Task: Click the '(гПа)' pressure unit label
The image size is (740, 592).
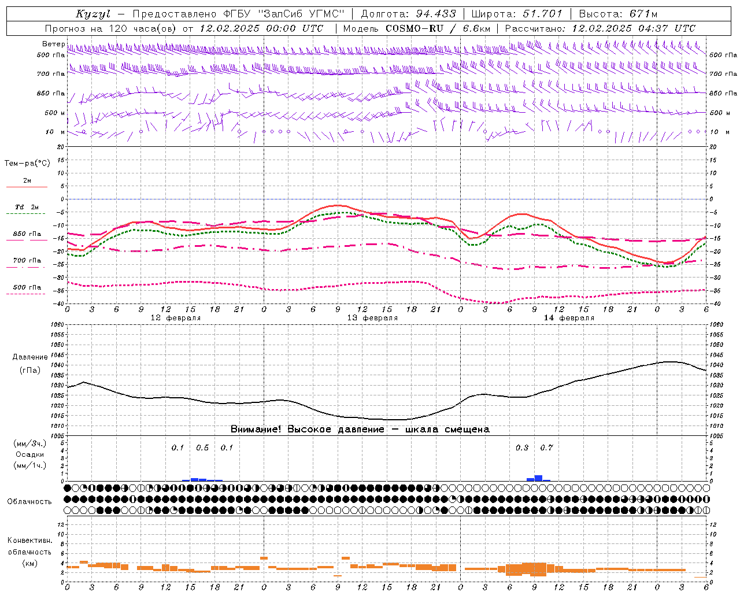Action: pyautogui.click(x=30, y=371)
